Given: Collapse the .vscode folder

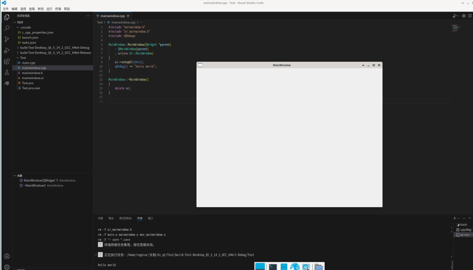Looking at the screenshot, I should click(x=26, y=27).
